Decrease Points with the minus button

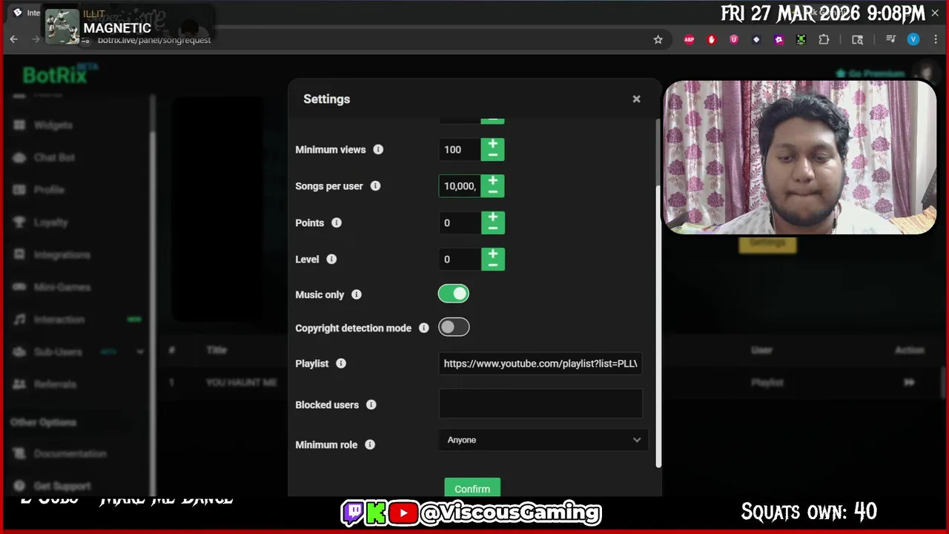coord(493,228)
